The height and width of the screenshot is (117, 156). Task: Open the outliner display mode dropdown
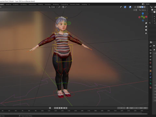pyautogui.click(x=151, y=7)
